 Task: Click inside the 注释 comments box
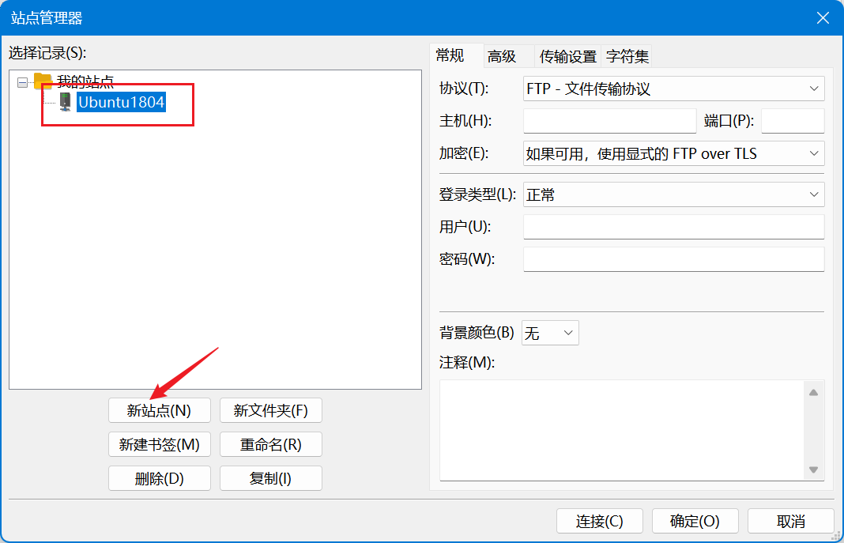[x=622, y=430]
